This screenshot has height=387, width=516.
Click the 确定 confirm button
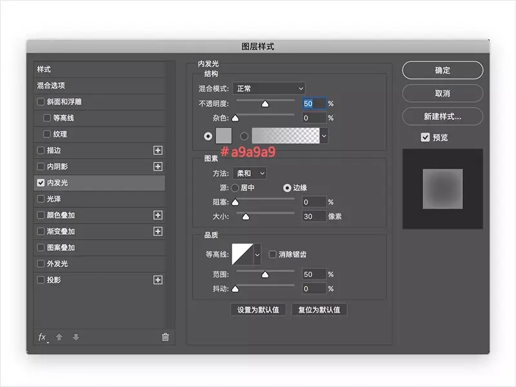pyautogui.click(x=442, y=70)
